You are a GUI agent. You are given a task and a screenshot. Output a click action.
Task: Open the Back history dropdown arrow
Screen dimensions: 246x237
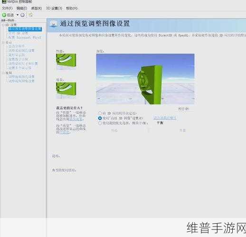(x=18, y=15)
